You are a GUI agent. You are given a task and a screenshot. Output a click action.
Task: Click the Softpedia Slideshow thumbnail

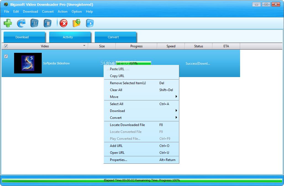tap(28, 63)
